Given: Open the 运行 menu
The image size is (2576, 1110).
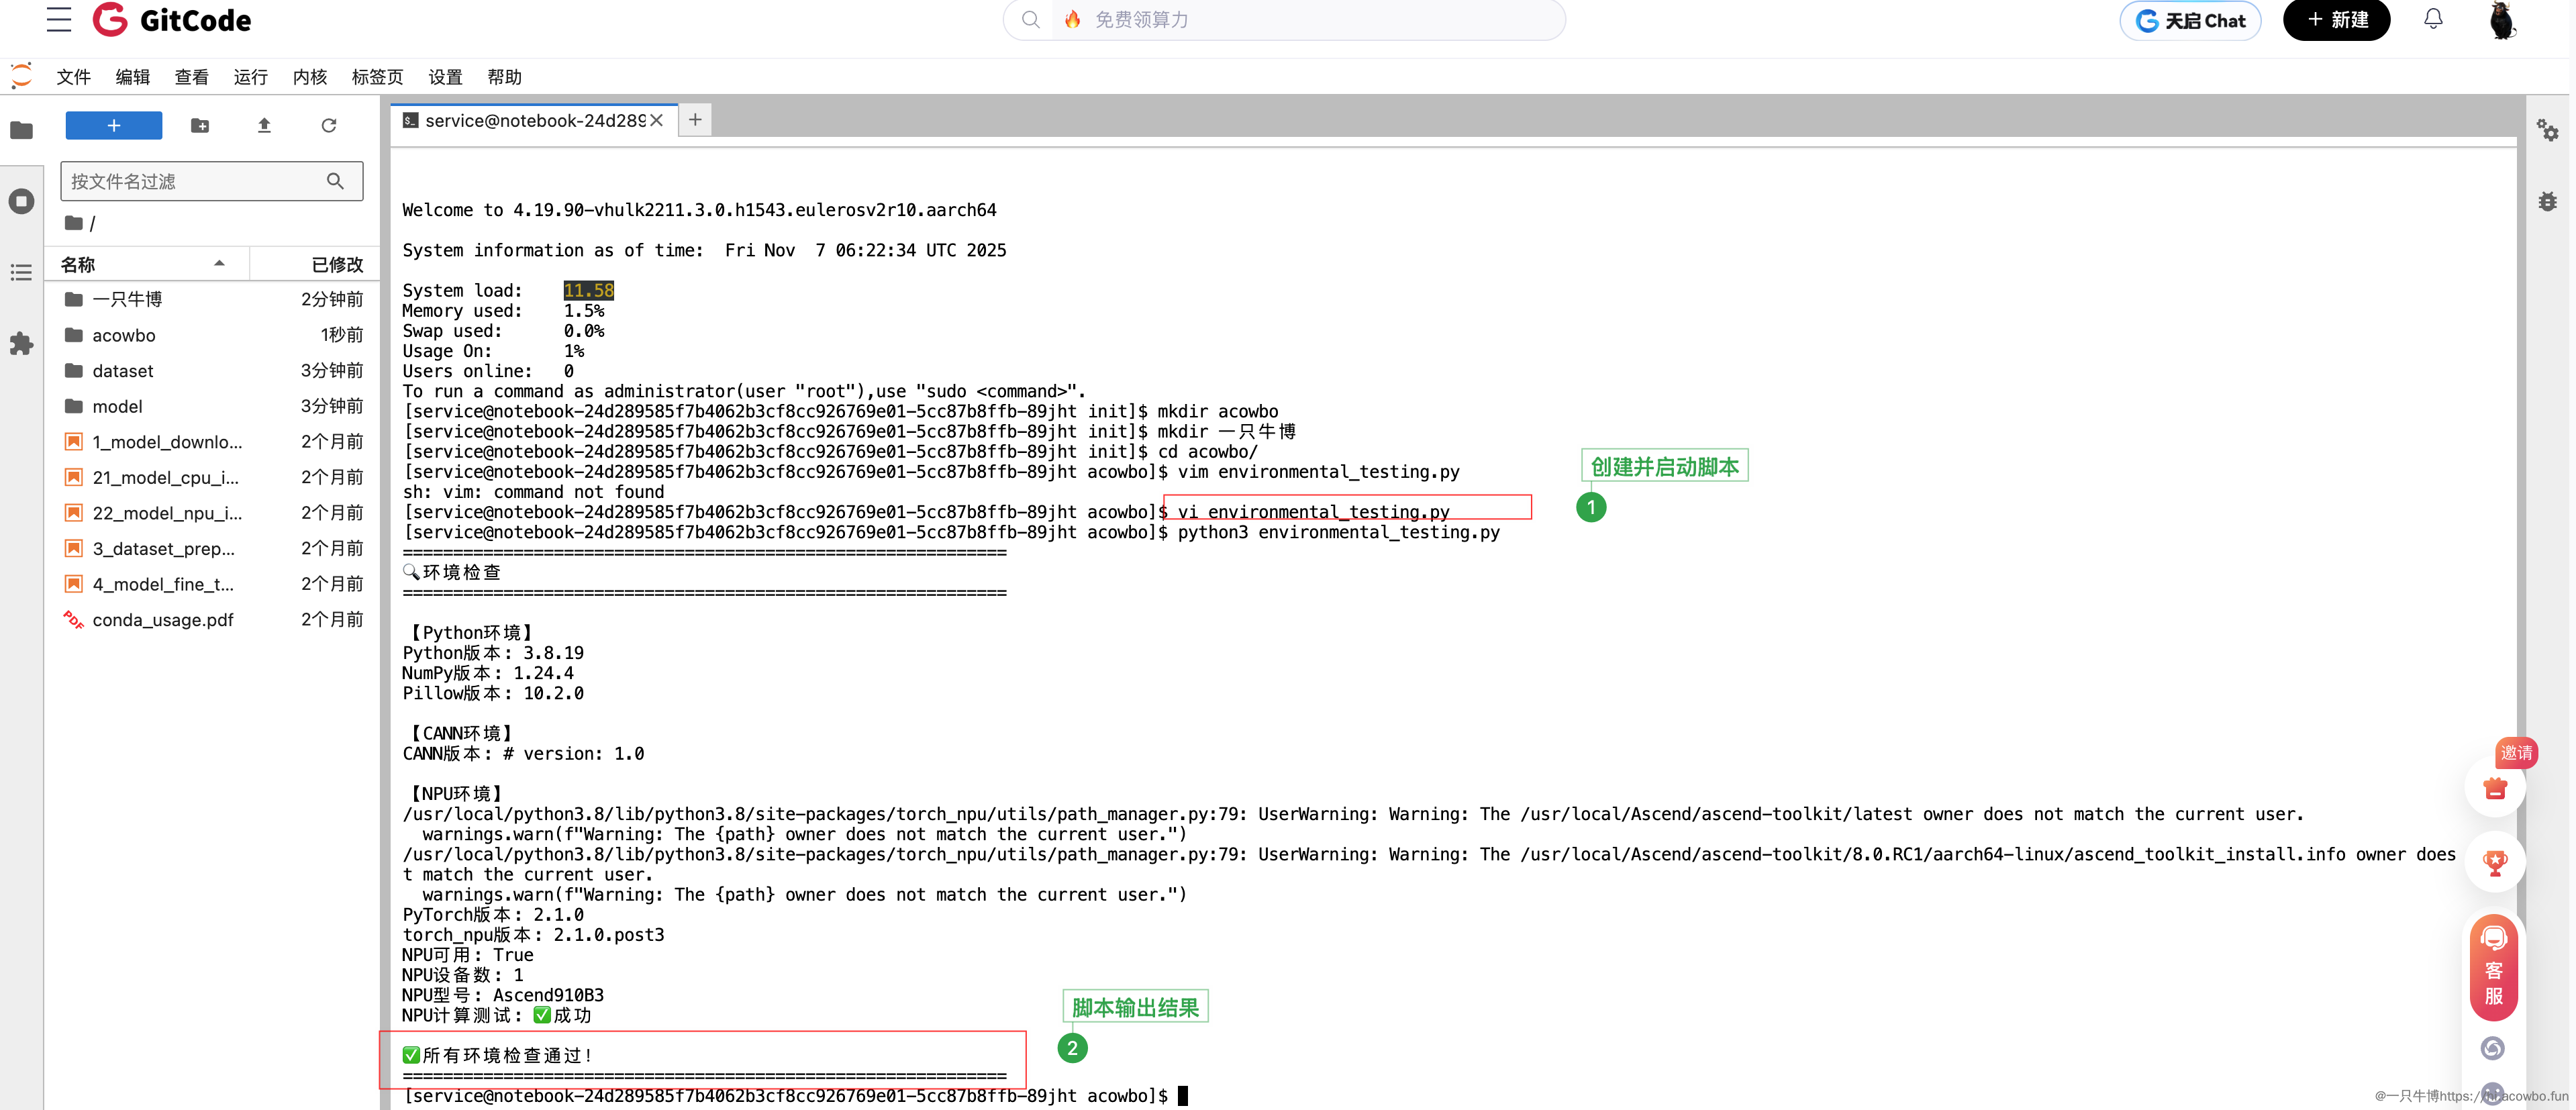Looking at the screenshot, I should click(250, 77).
